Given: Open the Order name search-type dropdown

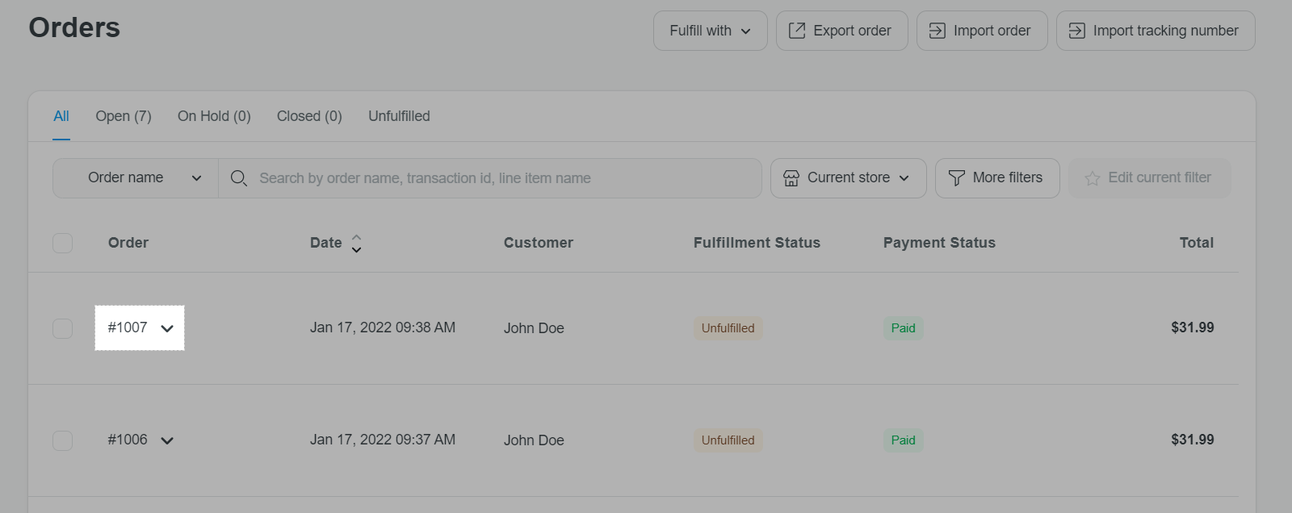Looking at the screenshot, I should [136, 178].
